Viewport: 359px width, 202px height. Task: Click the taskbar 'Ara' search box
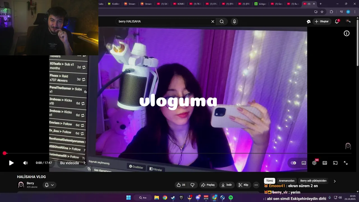pos(143,198)
